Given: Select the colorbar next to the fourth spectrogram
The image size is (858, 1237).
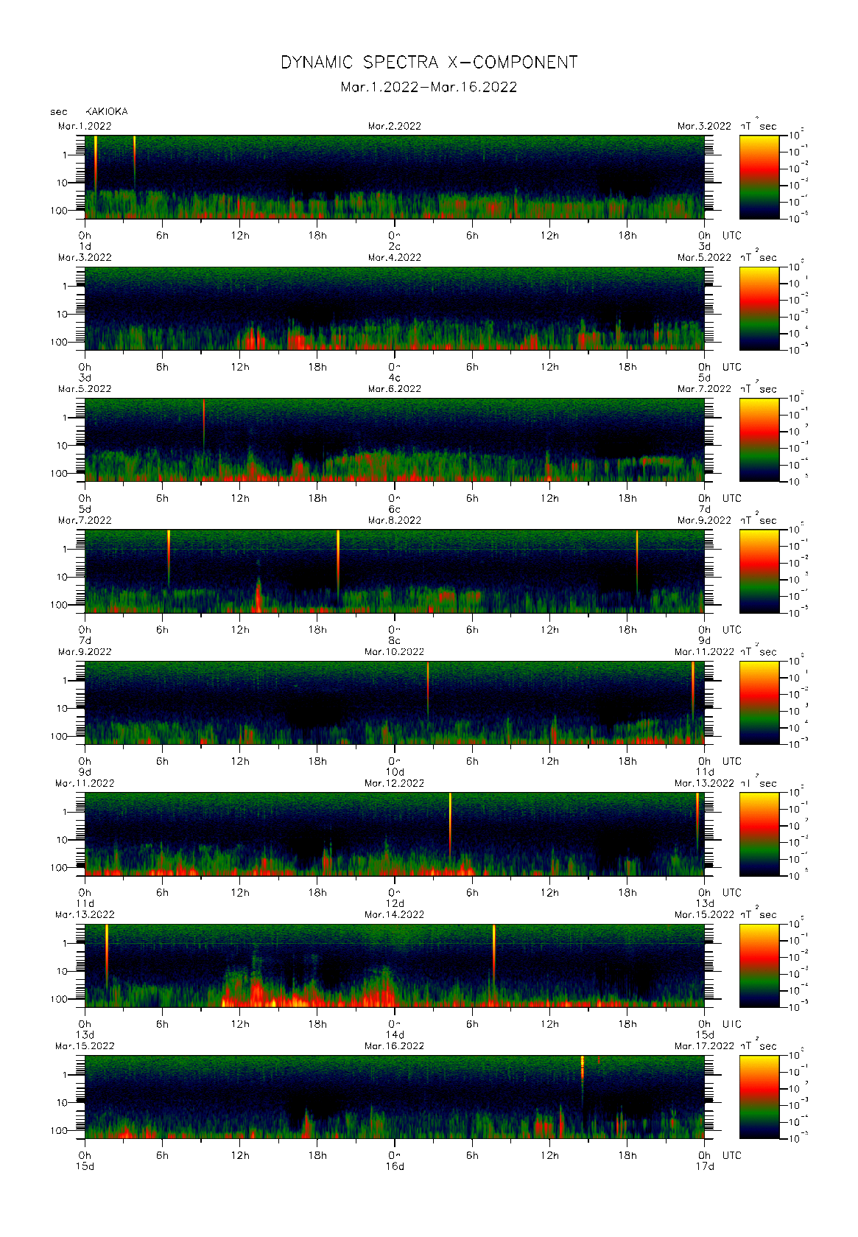Looking at the screenshot, I should (759, 571).
